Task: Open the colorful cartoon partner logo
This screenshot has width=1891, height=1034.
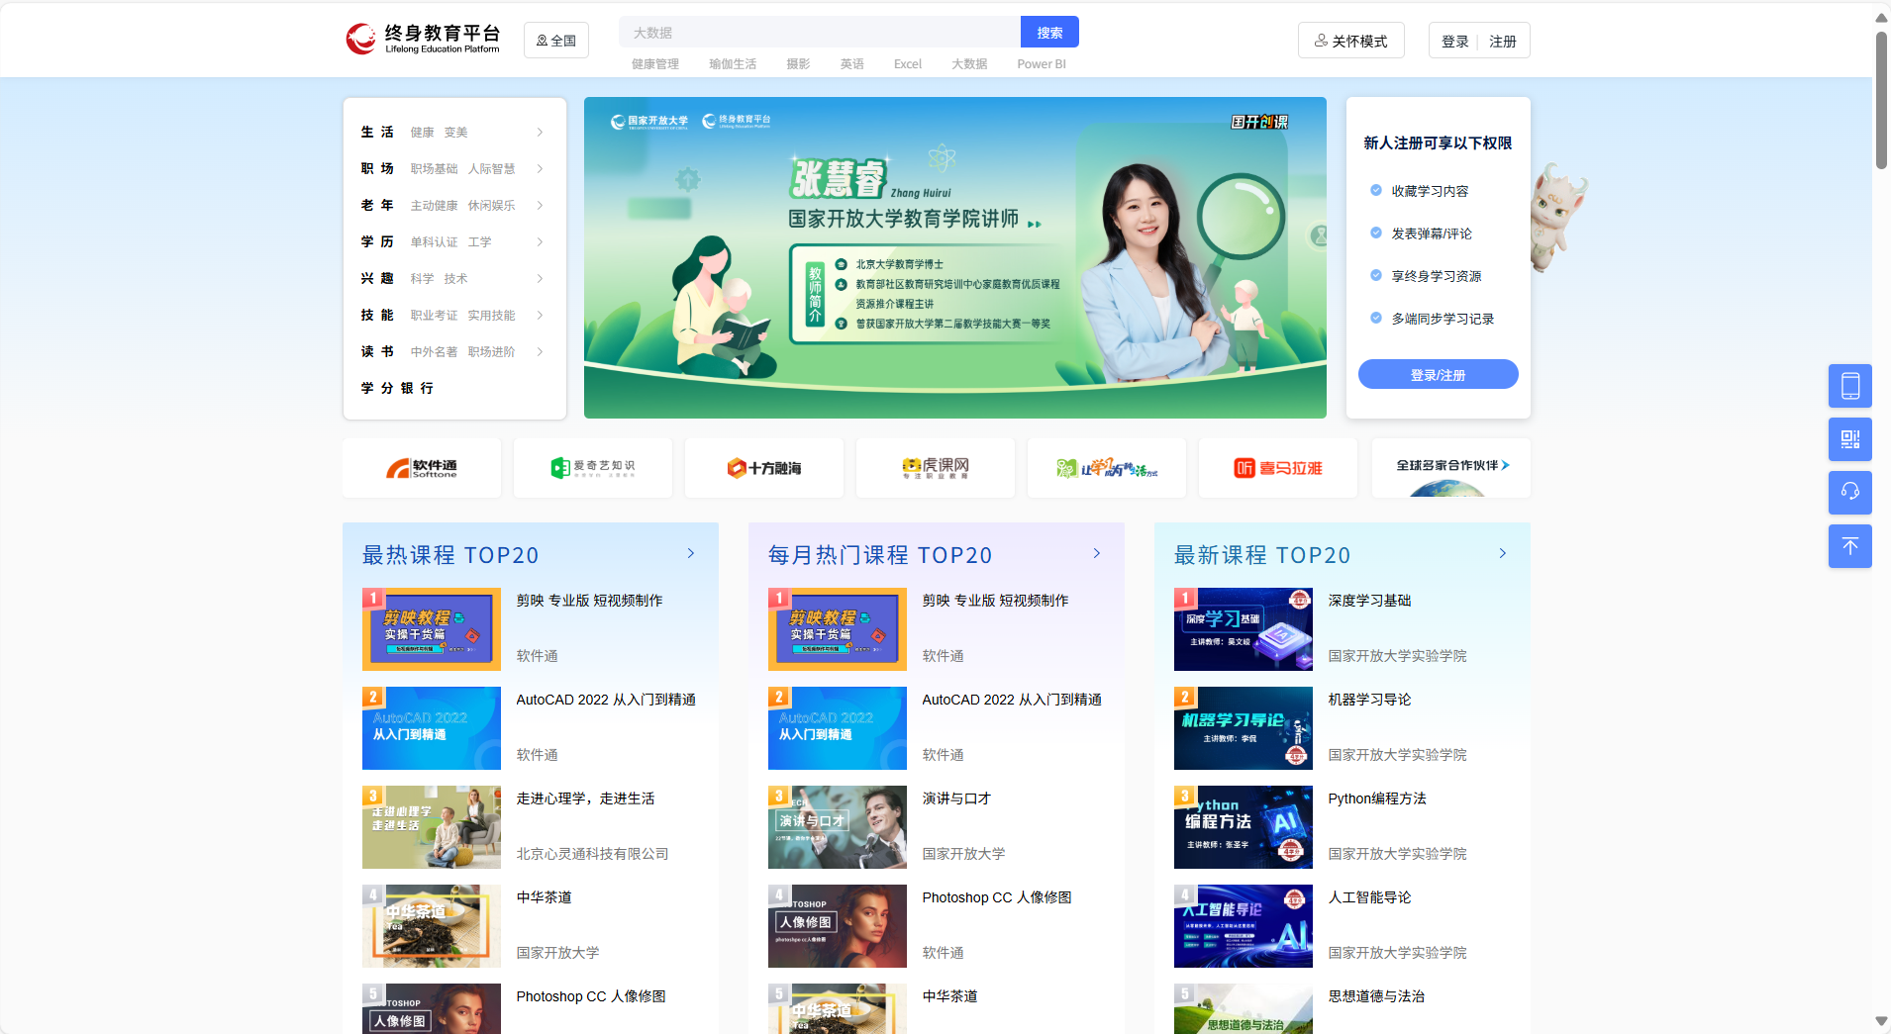Action: click(x=1107, y=468)
